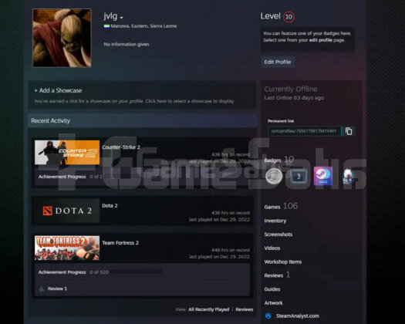Click Counter-Strike 2 Achievement Progress label

coord(62,177)
